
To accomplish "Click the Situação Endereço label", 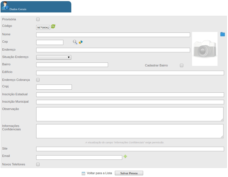I will 15,57.
